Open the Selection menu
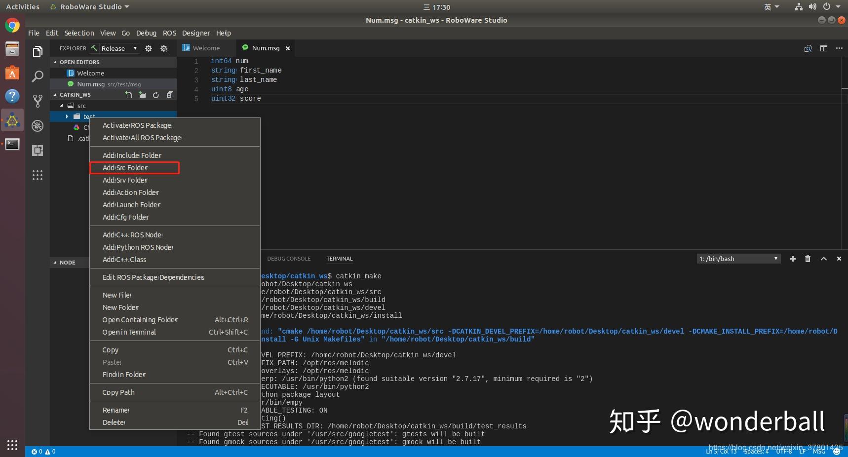 (x=79, y=33)
